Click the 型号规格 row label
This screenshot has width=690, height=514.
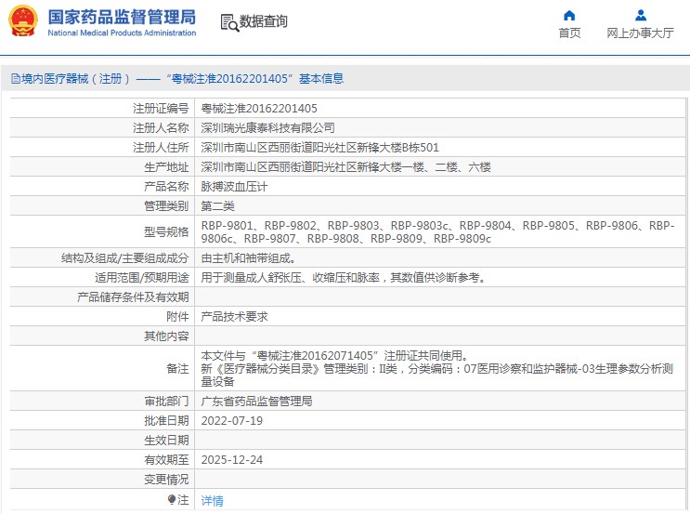coord(166,231)
